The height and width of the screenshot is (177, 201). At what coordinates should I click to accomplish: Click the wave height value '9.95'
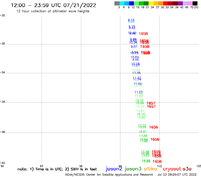coord(136,60)
